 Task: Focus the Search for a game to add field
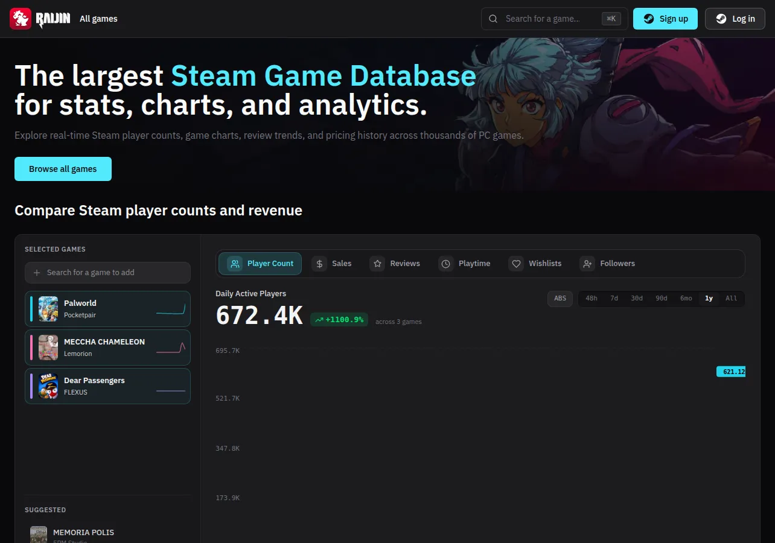pyautogui.click(x=107, y=273)
